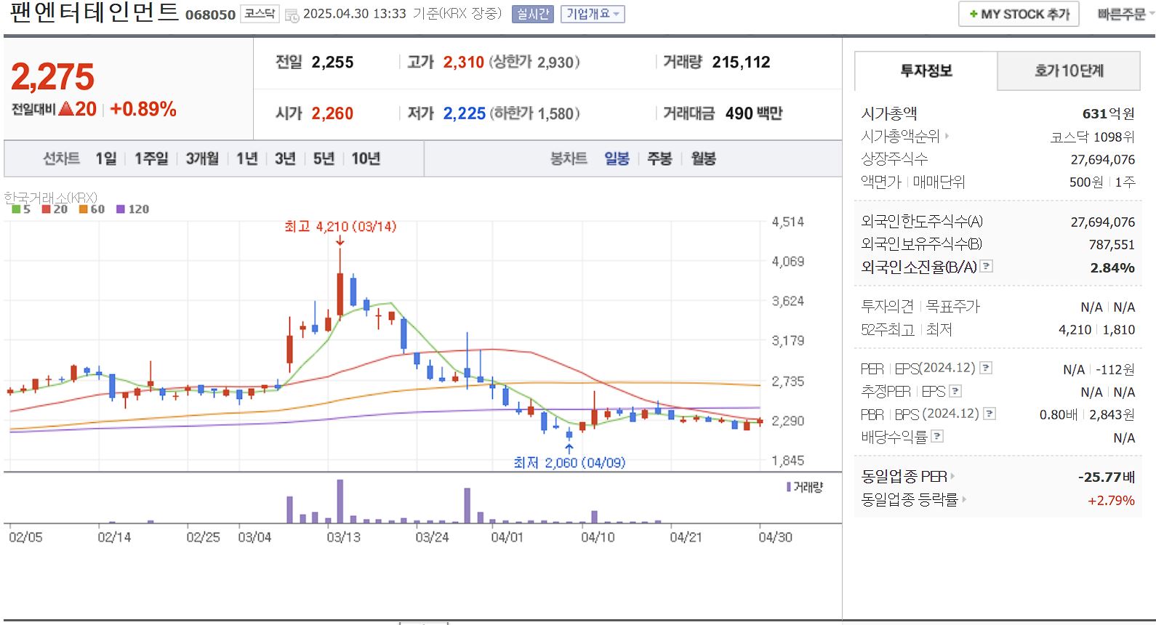Click the 최고 4,210 (03/14) chart marker
Screen dimensions: 1156x625
click(x=340, y=227)
